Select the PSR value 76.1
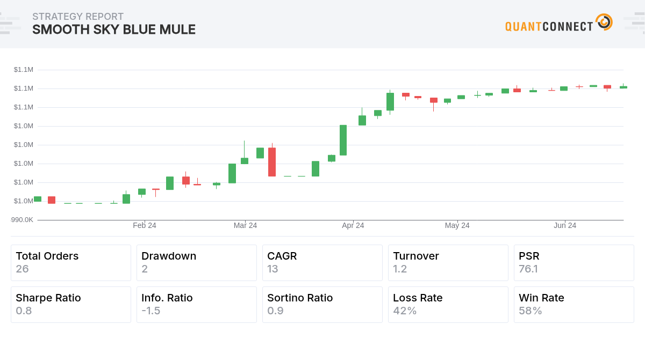Image resolution: width=645 pixels, height=339 pixels. coord(528,269)
